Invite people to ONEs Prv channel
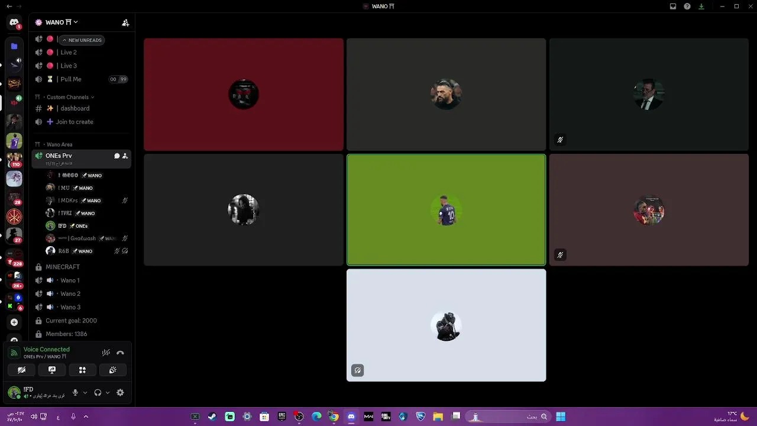Viewport: 757px width, 426px height. 125,156
